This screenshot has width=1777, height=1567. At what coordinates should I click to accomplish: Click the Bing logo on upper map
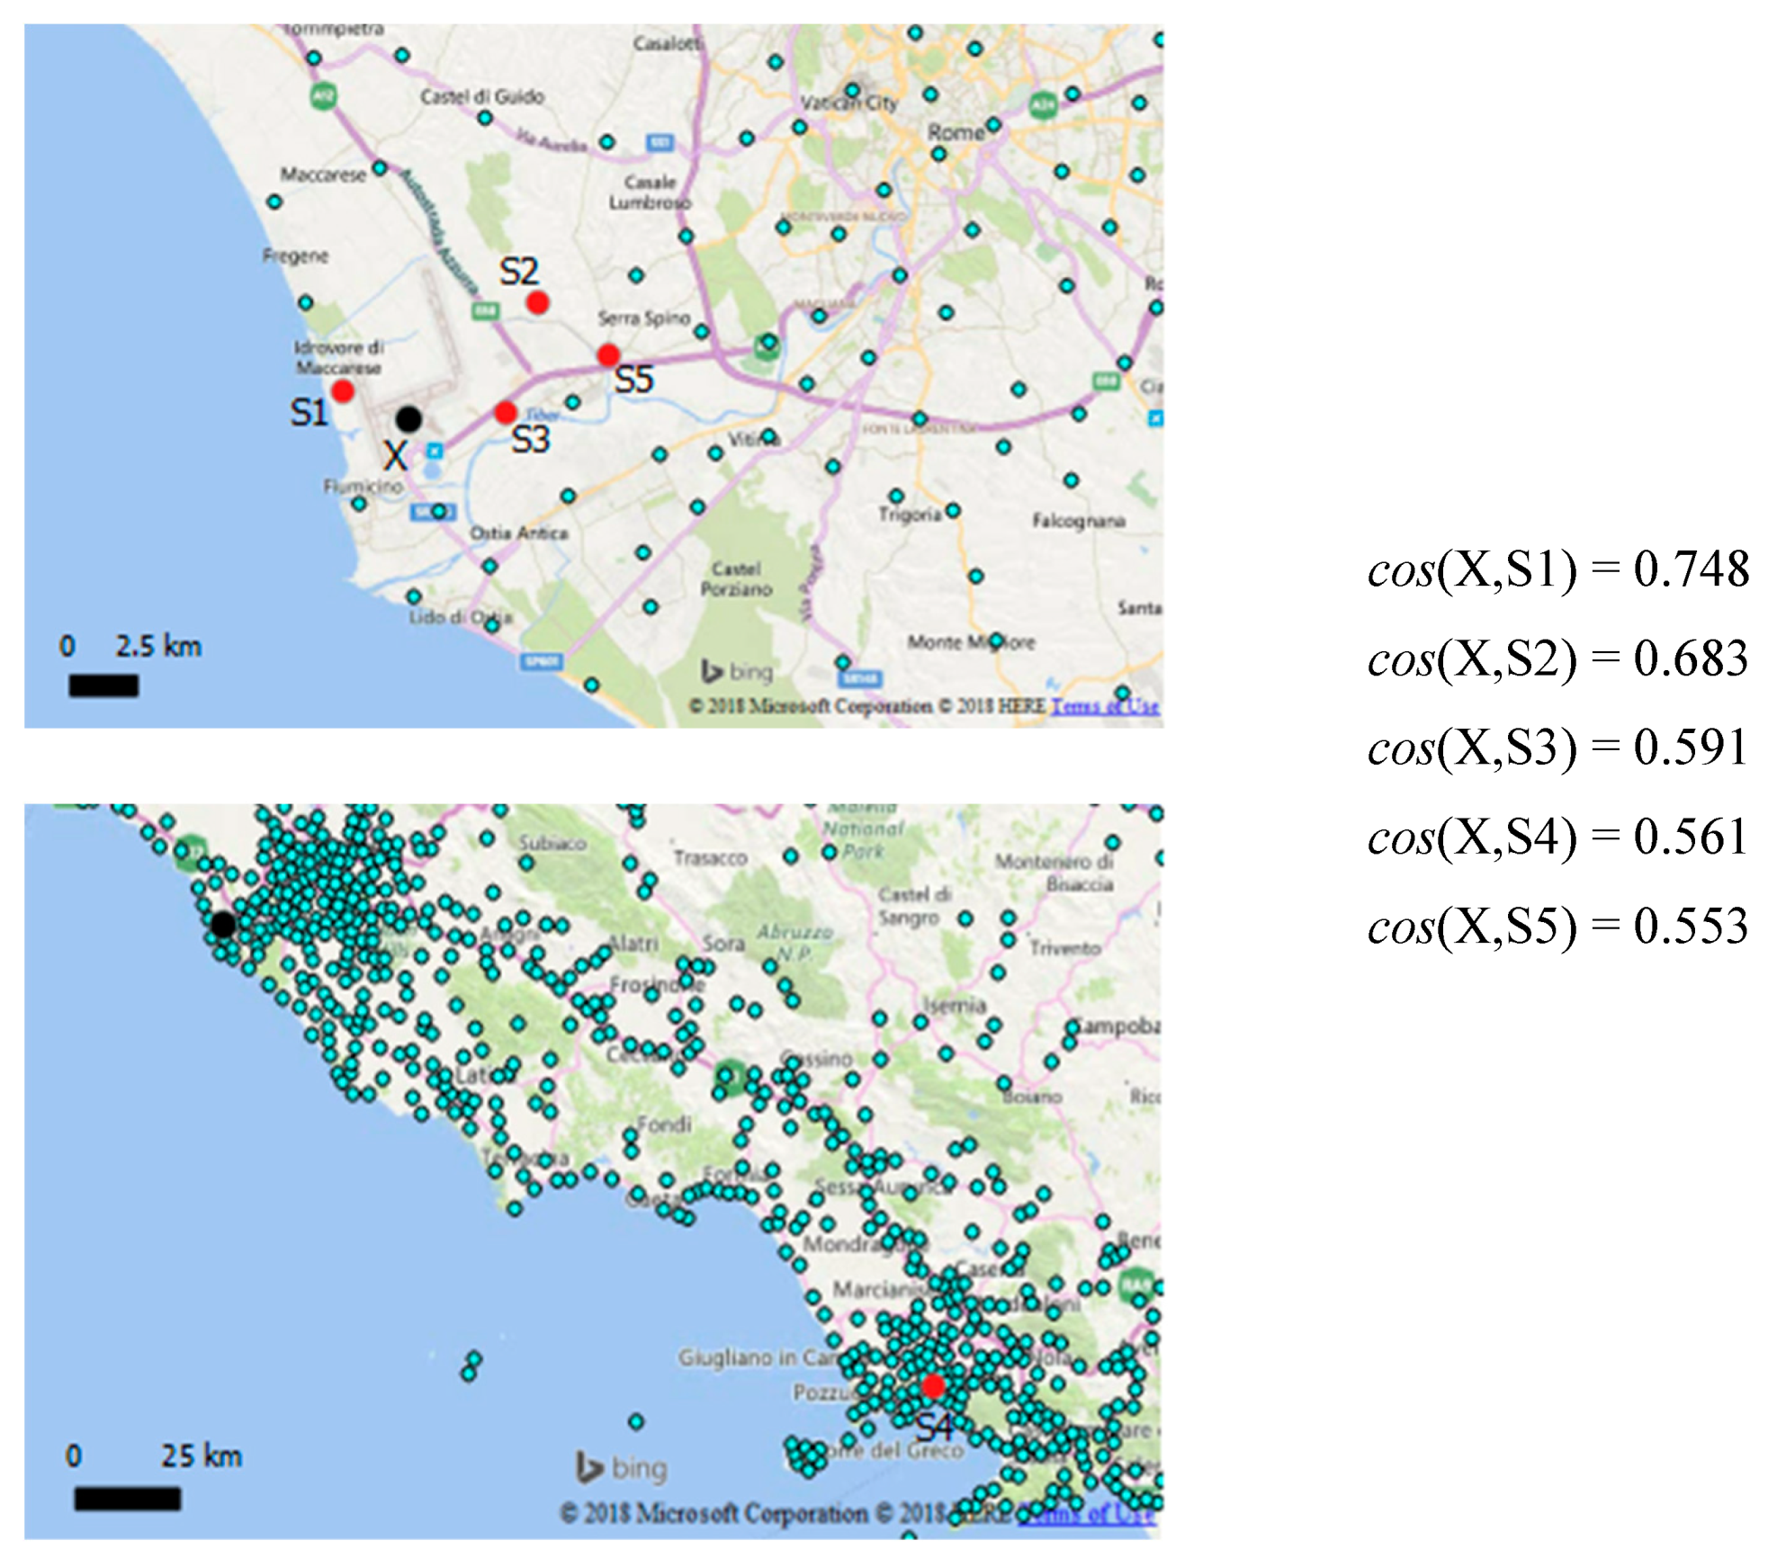pos(737,671)
